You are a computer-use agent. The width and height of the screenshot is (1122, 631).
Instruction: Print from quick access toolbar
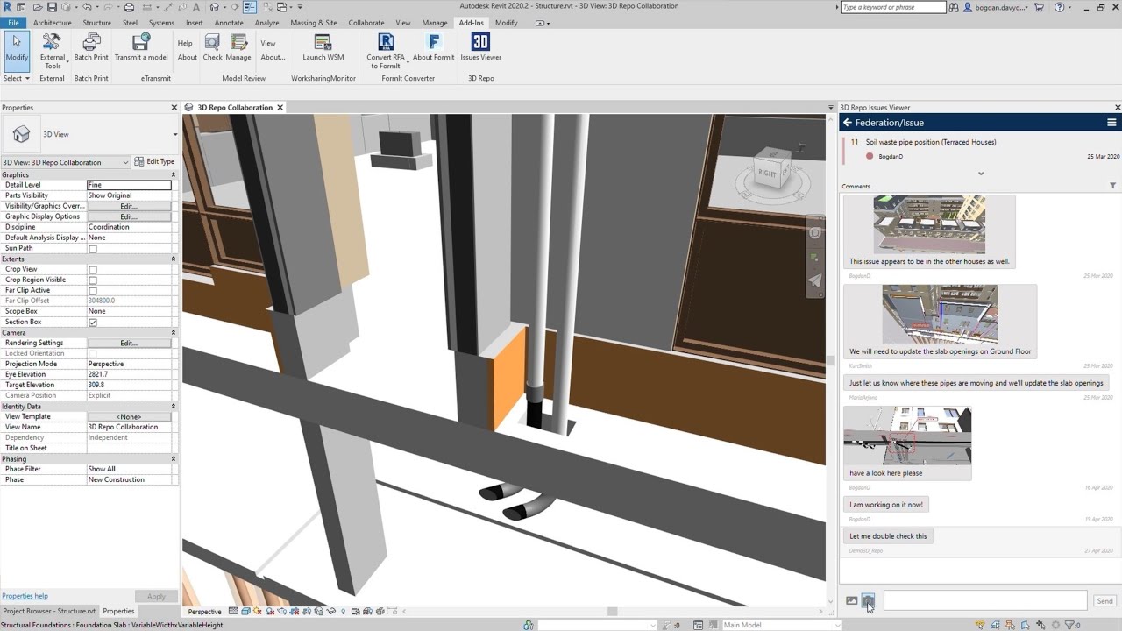click(x=129, y=7)
